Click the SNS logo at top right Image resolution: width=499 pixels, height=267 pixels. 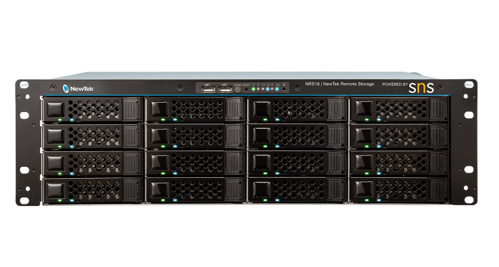coord(420,86)
